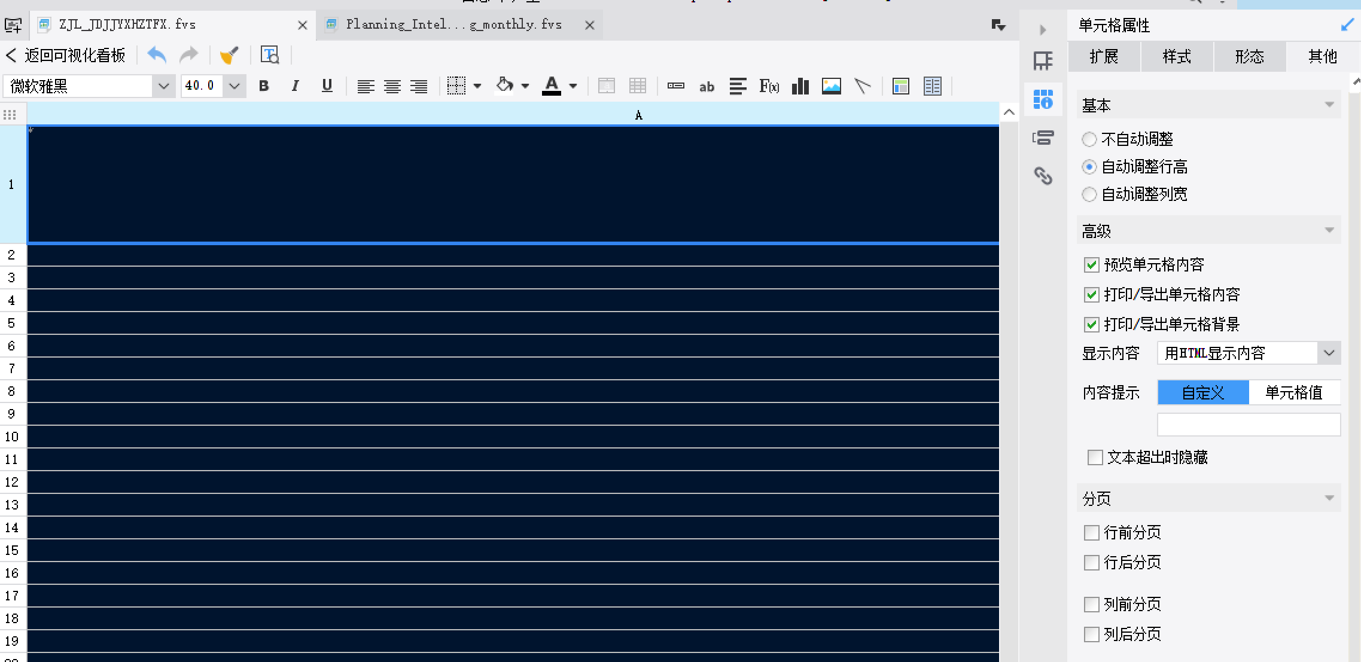Insert chart with bar chart icon
The width and height of the screenshot is (1361, 662).
(x=800, y=86)
